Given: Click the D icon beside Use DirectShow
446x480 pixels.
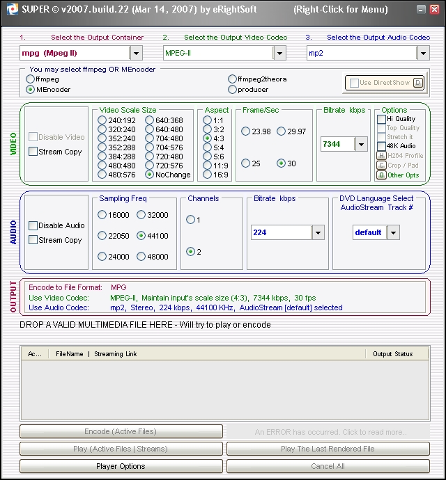Looking at the screenshot, I should point(418,83).
